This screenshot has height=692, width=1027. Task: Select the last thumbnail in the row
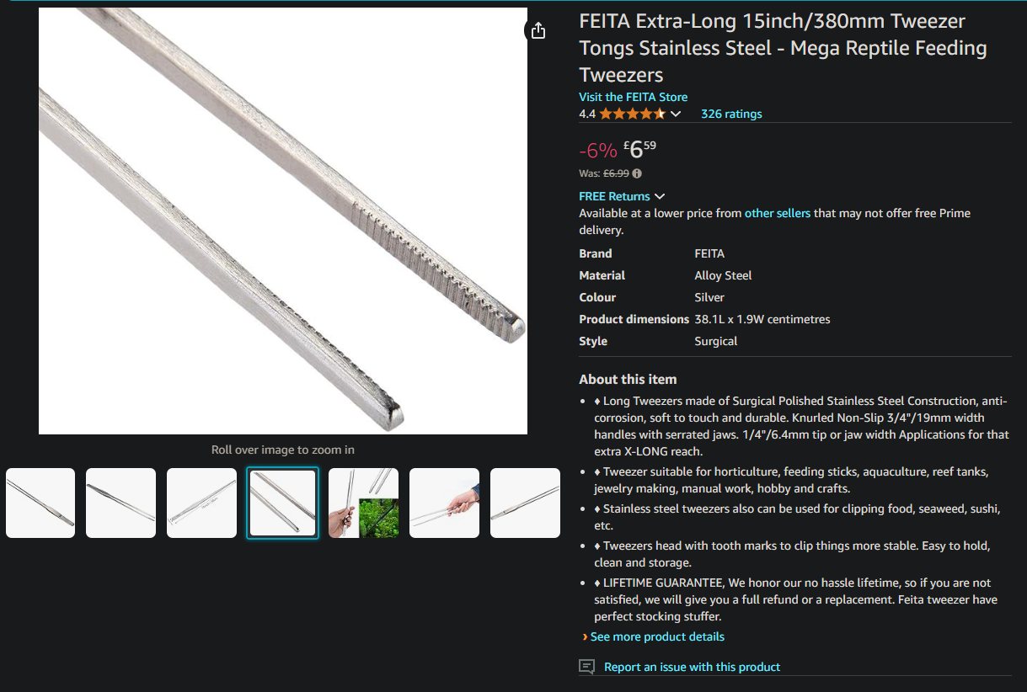click(x=526, y=503)
